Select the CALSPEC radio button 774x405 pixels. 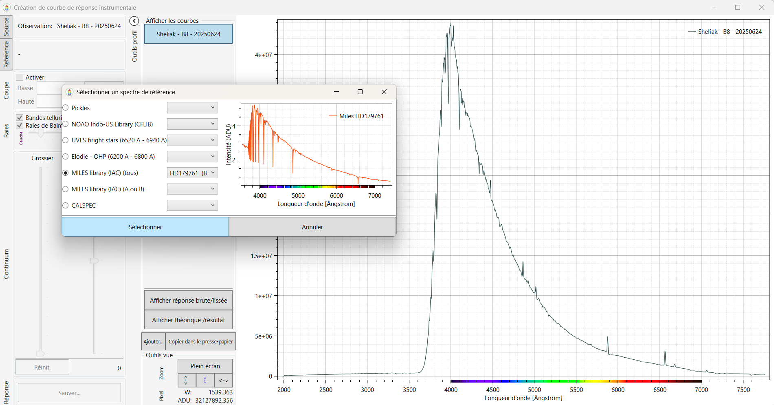pyautogui.click(x=66, y=206)
